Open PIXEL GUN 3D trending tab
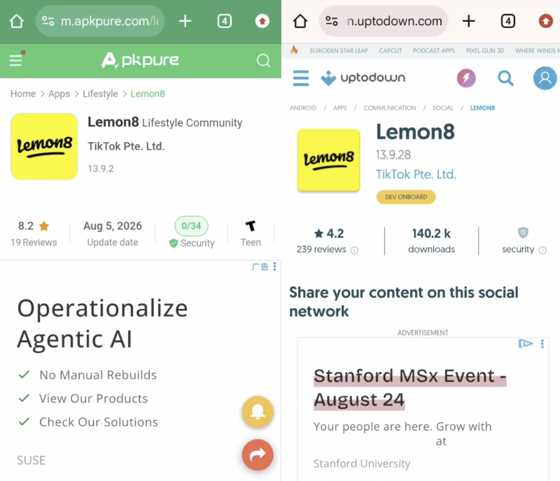560x481 pixels. [x=485, y=50]
